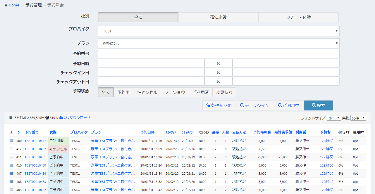Open row menu icon for reservation TEST00010452
The height and width of the screenshot is (194, 375).
[x=12, y=190]
